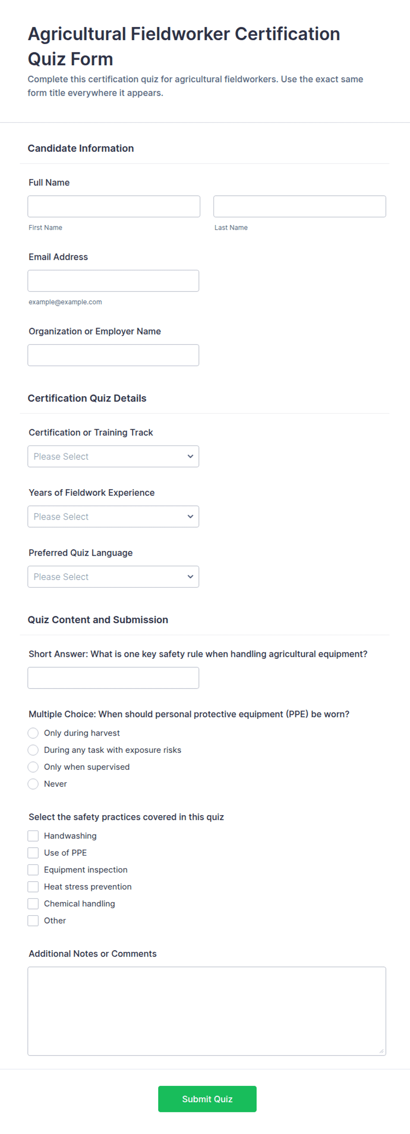
Task: Tick the Chemical handling checkbox
Action: coord(33,904)
